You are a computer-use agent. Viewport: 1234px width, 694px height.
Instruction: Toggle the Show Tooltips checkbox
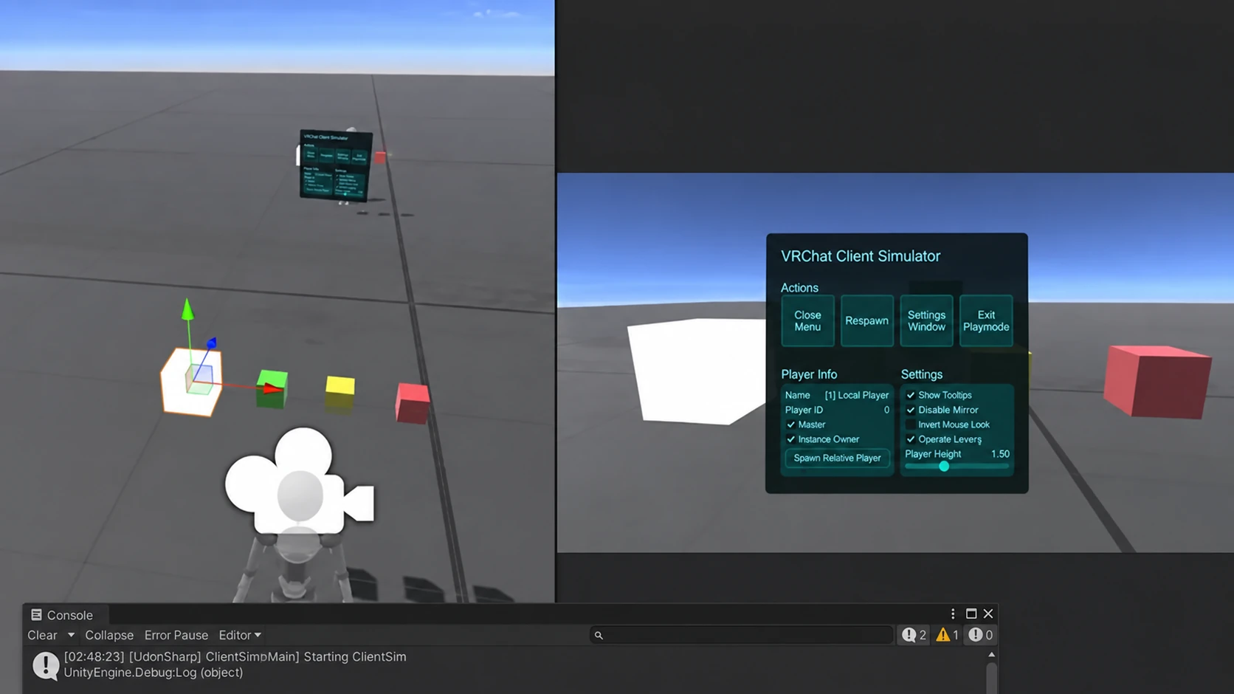911,395
